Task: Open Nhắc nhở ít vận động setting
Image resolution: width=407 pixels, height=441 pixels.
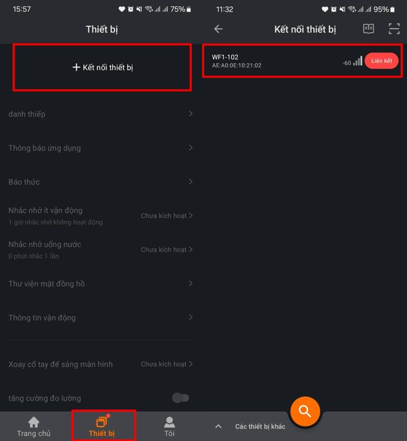Action: click(100, 215)
